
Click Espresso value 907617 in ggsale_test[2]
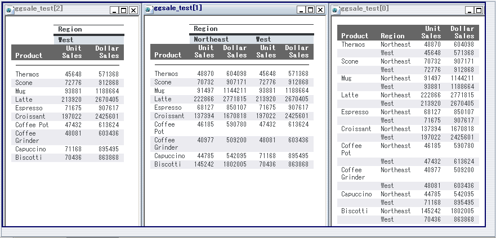[x=109, y=108]
